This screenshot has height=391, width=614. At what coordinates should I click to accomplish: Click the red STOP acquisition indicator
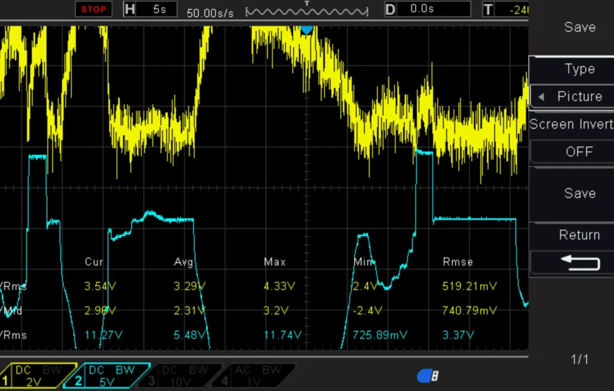pos(93,9)
